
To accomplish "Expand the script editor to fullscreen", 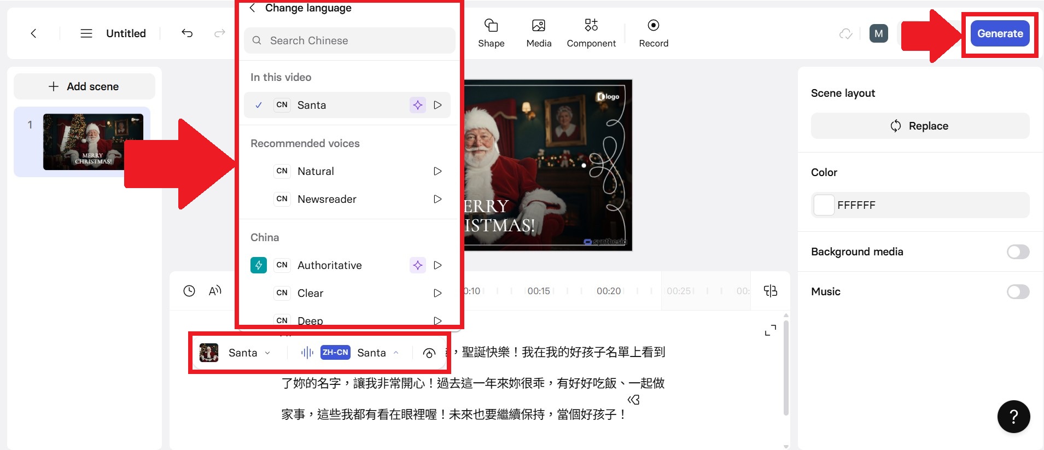I will 771,330.
